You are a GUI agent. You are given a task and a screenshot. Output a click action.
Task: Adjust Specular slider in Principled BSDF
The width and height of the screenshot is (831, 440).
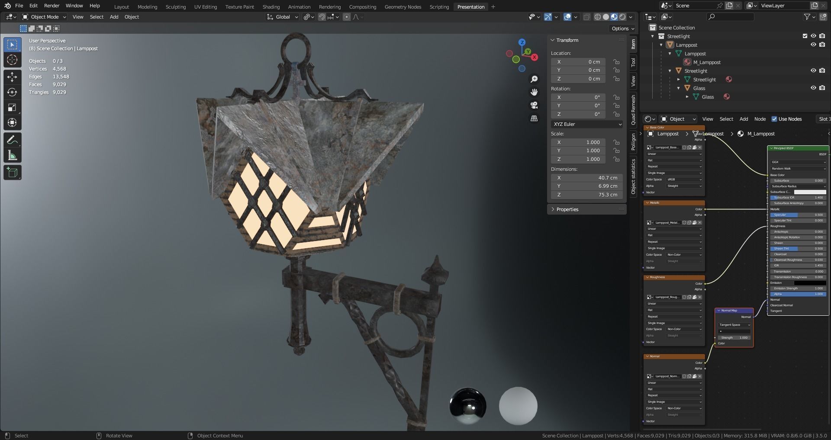(x=798, y=215)
